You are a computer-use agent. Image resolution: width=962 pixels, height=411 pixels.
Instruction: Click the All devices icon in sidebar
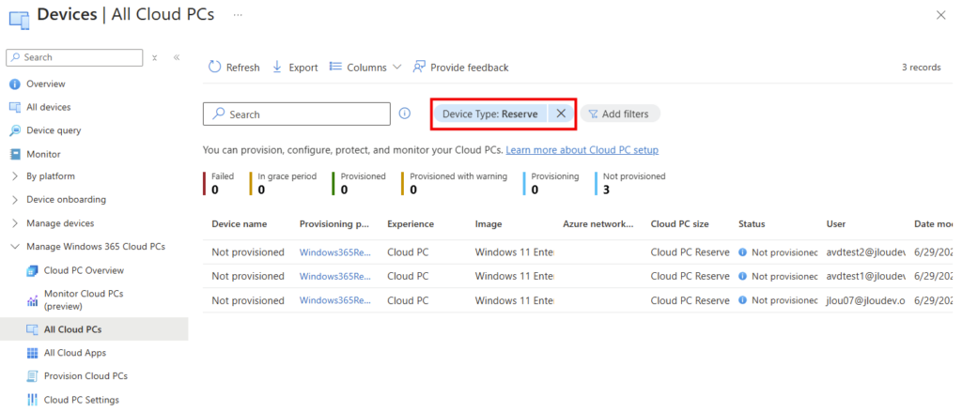click(x=15, y=107)
